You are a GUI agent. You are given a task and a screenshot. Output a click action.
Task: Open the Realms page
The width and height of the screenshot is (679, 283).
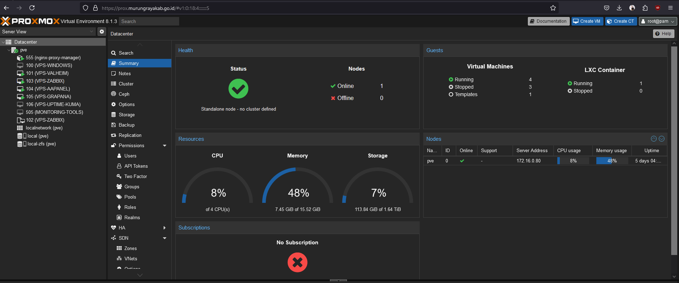[139, 217]
